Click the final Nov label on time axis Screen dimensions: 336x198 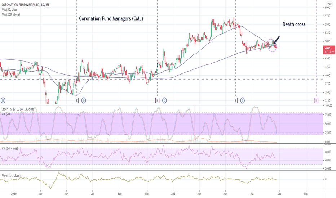point(306,194)
